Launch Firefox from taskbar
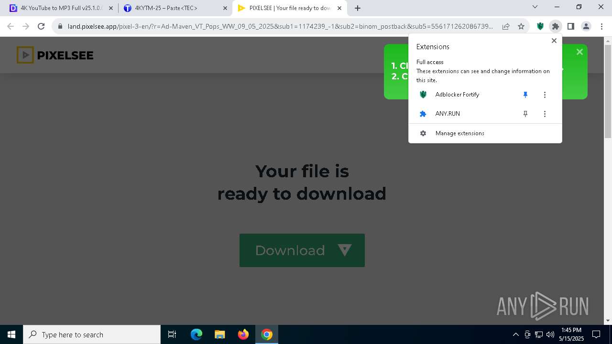This screenshot has height=344, width=612. tap(243, 334)
